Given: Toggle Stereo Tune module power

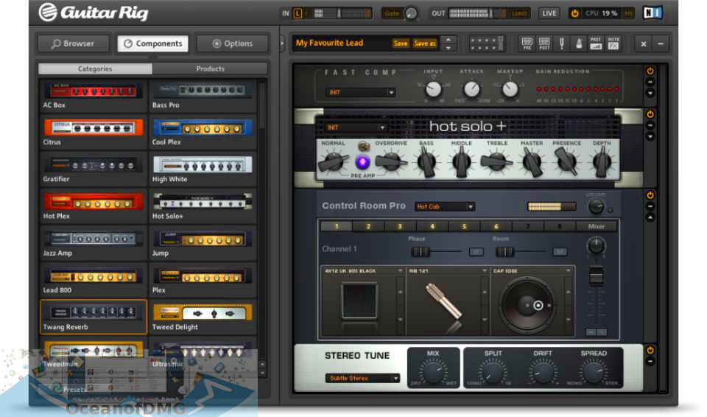Looking at the screenshot, I should (x=650, y=350).
